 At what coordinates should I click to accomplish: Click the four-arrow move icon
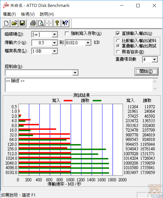coord(49,23)
